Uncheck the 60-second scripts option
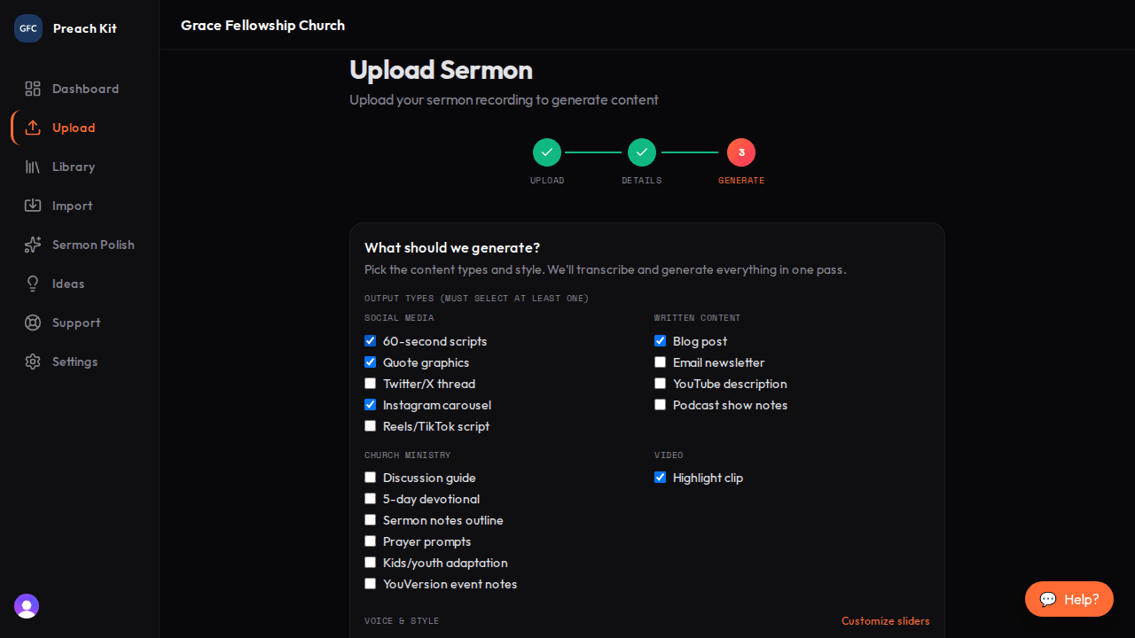The width and height of the screenshot is (1135, 638). coord(370,340)
